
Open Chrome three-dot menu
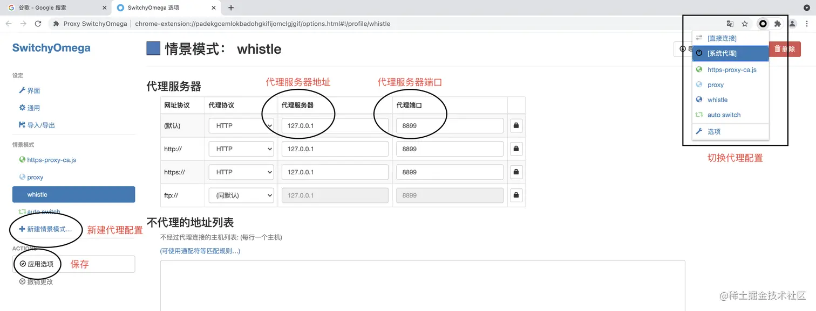coord(807,24)
